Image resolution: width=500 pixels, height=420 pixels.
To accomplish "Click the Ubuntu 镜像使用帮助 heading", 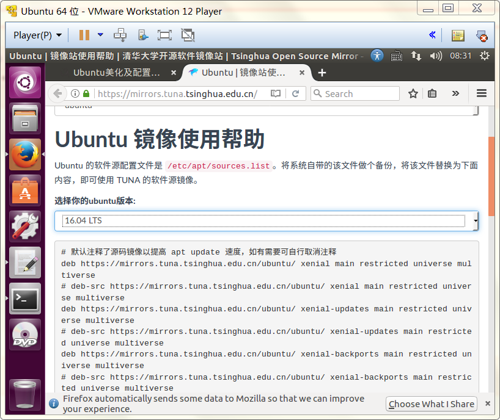I will tap(160, 139).
